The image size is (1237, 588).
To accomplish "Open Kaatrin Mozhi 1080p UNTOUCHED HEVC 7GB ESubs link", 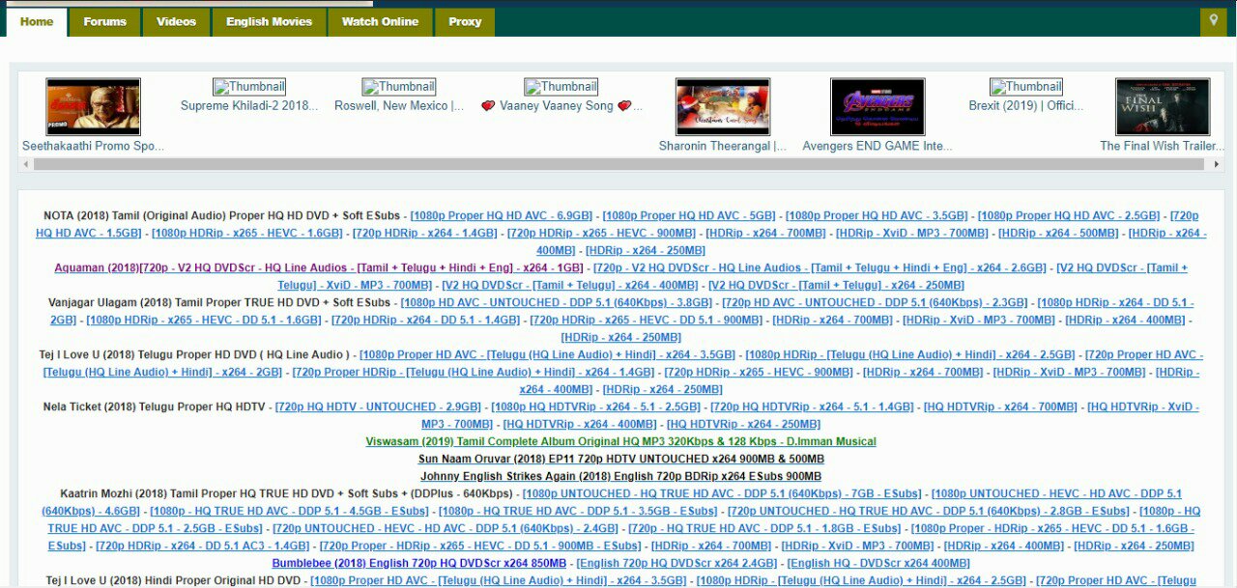I will point(722,494).
